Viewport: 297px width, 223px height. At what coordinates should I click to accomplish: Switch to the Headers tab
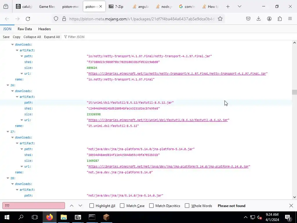click(x=44, y=29)
